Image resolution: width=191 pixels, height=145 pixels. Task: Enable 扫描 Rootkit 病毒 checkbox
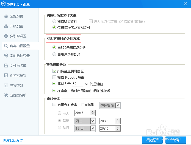[54, 77]
